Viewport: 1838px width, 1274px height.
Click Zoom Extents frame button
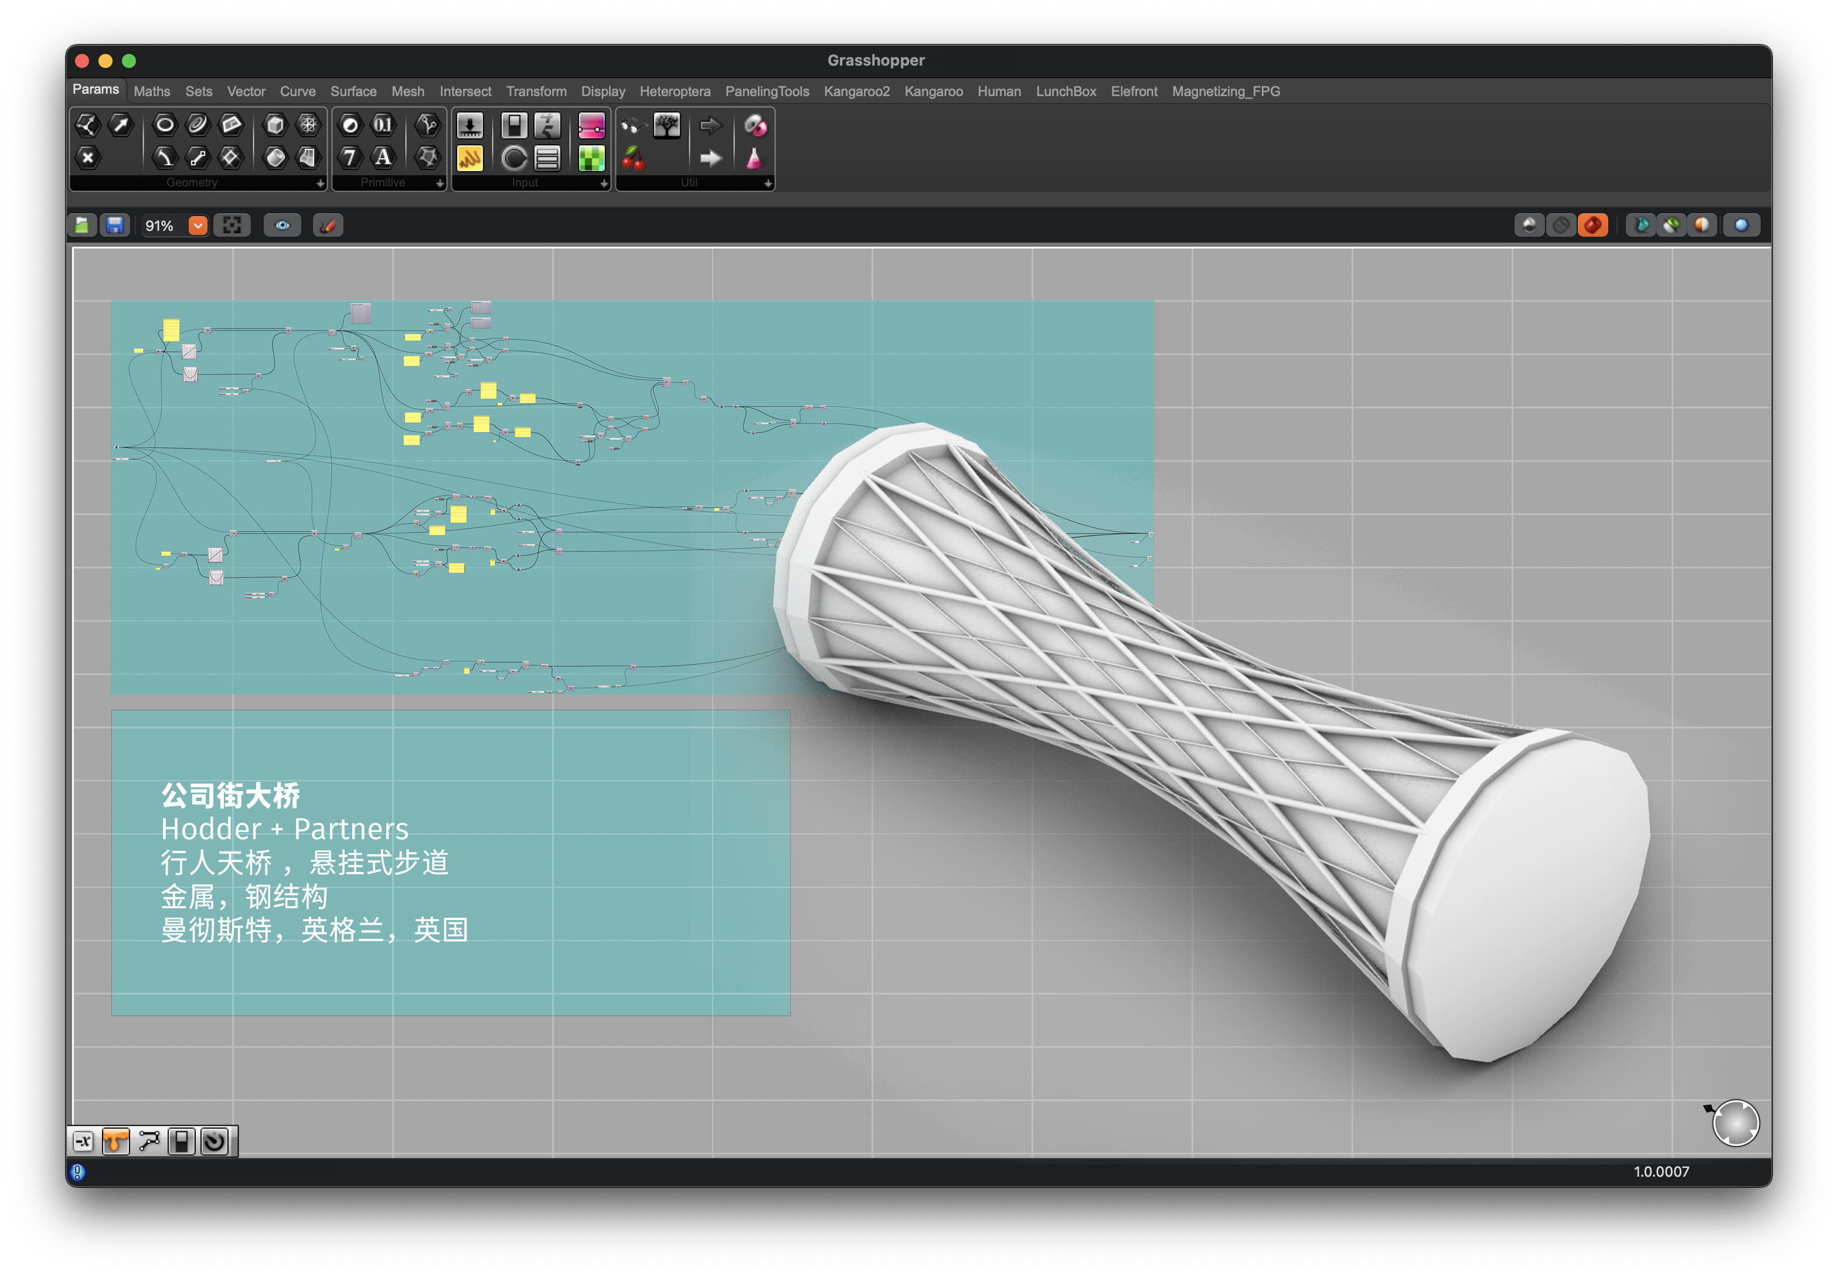point(232,226)
